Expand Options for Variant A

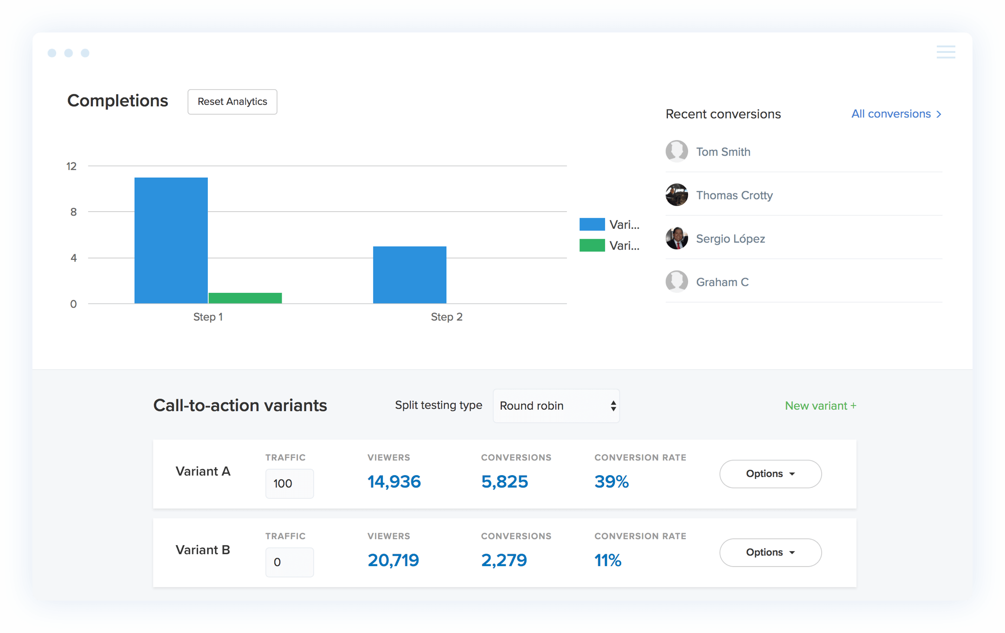click(x=770, y=474)
